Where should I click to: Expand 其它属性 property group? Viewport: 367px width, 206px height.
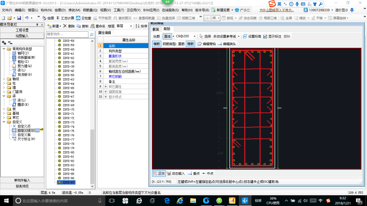[x=106, y=87]
